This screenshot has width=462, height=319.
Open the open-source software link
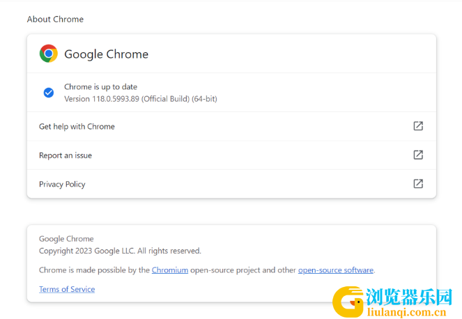coord(336,270)
